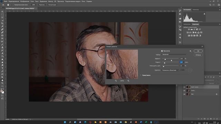The width and height of the screenshot is (221, 124).
Task: Select the Path Selection arrow tool
Action: pos(2,77)
